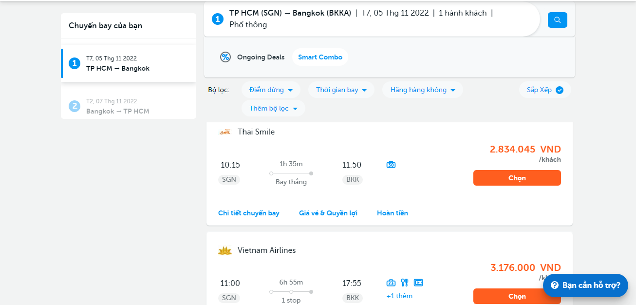Open the Thêm bộ lọc dropdown
Viewport: 636px width, 305px height.
(273, 108)
